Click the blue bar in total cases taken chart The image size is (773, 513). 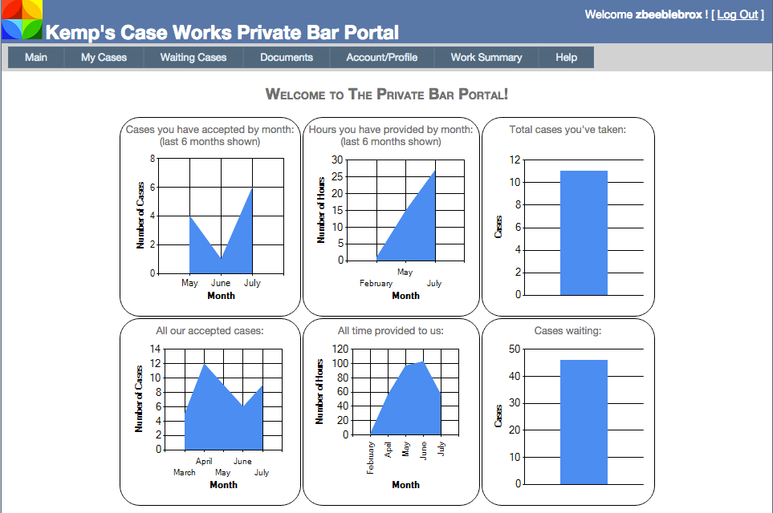(x=584, y=232)
